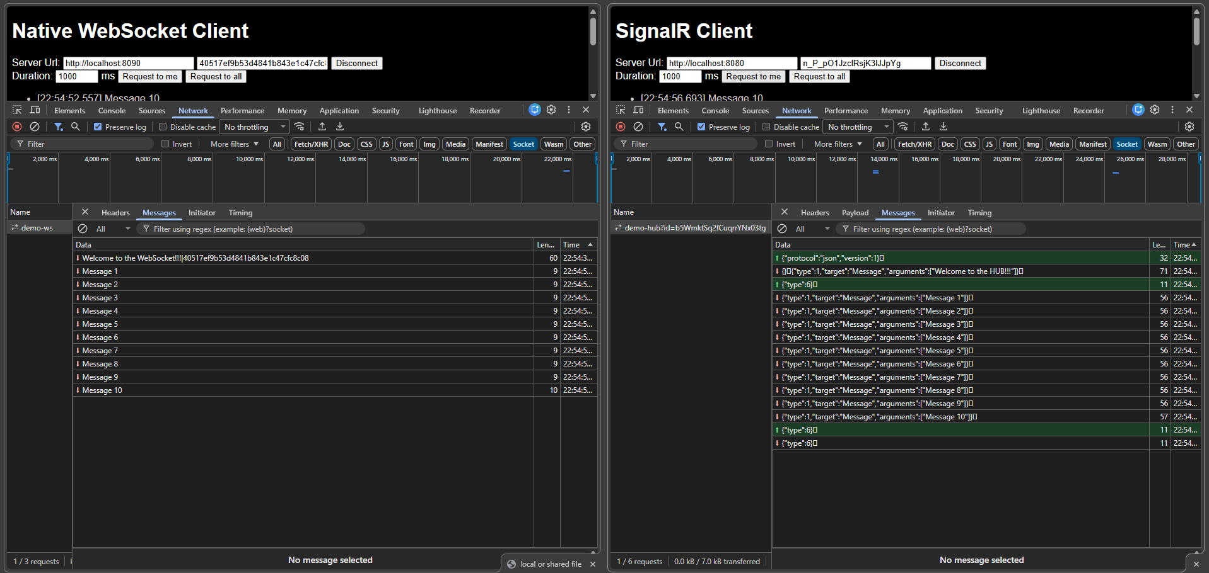Open the Headers tab for demo-ws
Viewport: 1209px width, 573px height.
click(x=115, y=213)
